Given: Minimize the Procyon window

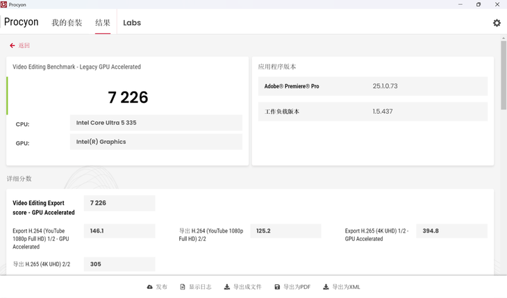Looking at the screenshot, I should 460,5.
